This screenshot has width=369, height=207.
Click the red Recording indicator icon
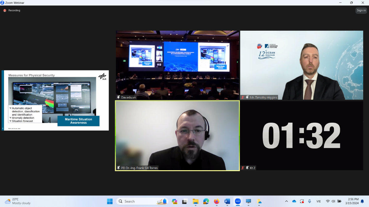pos(5,10)
